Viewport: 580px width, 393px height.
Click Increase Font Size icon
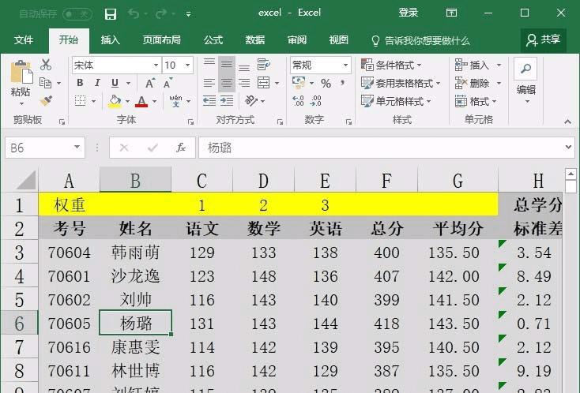[150, 83]
